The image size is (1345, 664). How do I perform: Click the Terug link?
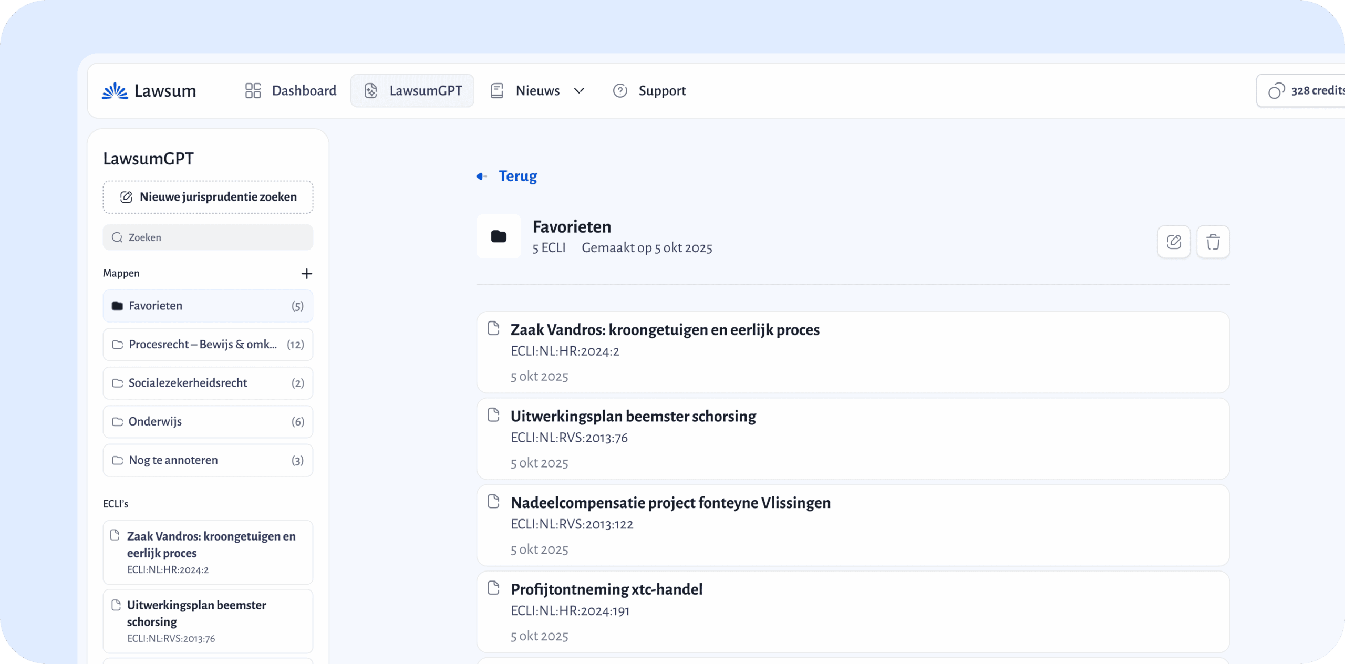point(518,176)
